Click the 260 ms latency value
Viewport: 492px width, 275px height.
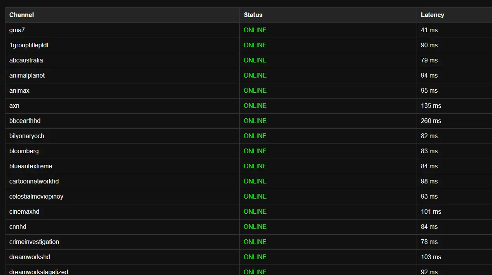point(431,121)
